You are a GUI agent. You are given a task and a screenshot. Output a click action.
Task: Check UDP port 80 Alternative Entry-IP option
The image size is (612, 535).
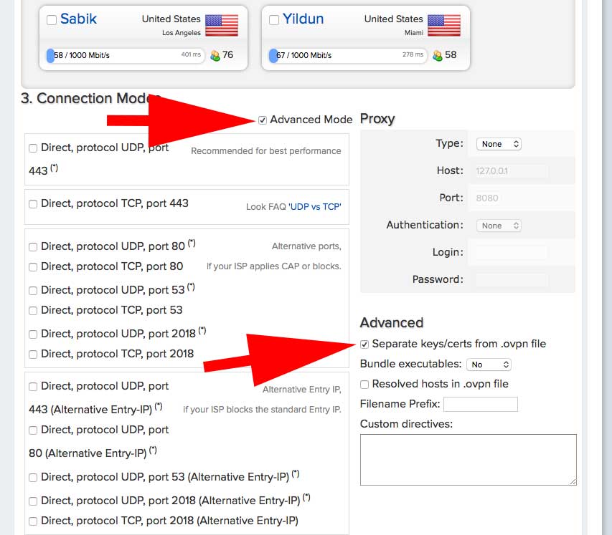[33, 430]
